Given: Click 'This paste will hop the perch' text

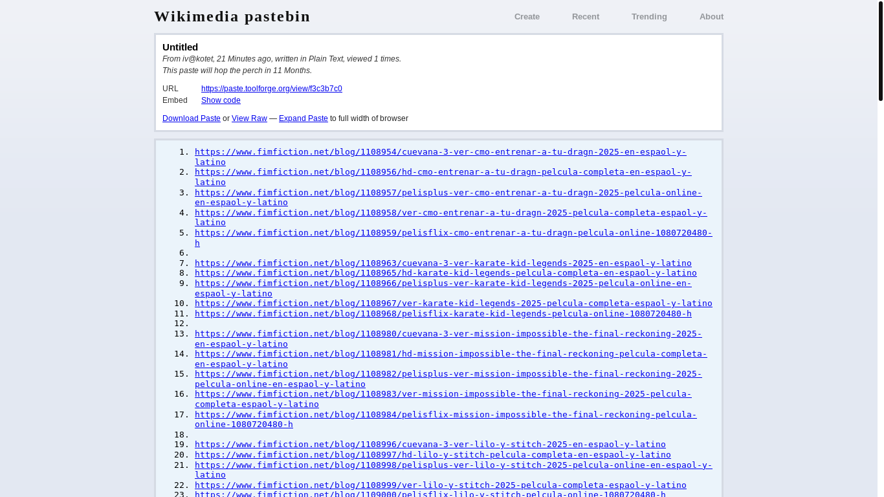Looking at the screenshot, I should point(237,71).
